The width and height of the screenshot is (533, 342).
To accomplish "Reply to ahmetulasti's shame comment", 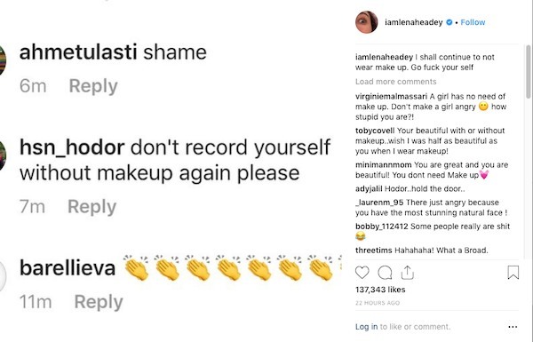I will pos(93,85).
